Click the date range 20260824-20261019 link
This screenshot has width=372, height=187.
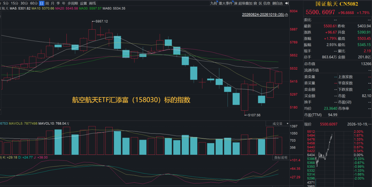[263, 15]
